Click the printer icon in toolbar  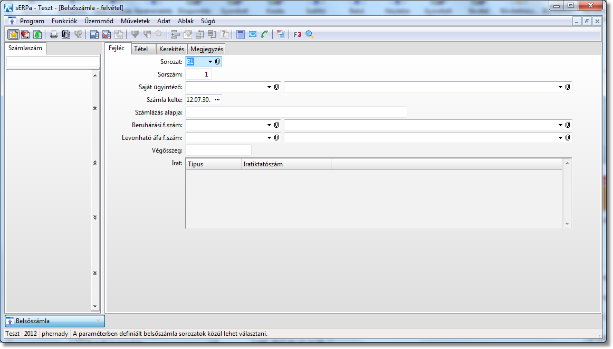coord(53,34)
